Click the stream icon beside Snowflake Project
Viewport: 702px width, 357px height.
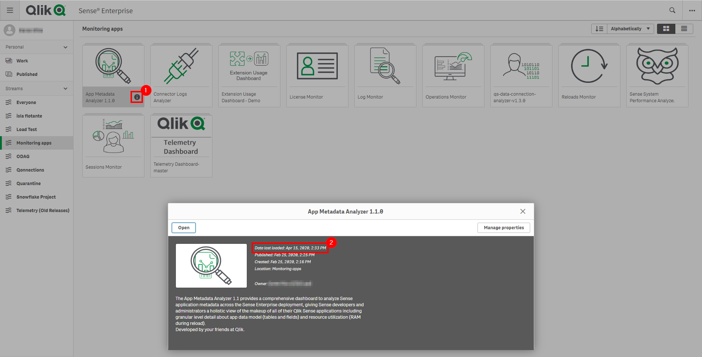click(9, 197)
